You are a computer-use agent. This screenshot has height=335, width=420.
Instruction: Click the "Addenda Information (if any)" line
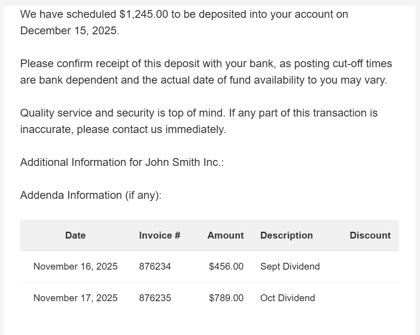coord(91,195)
